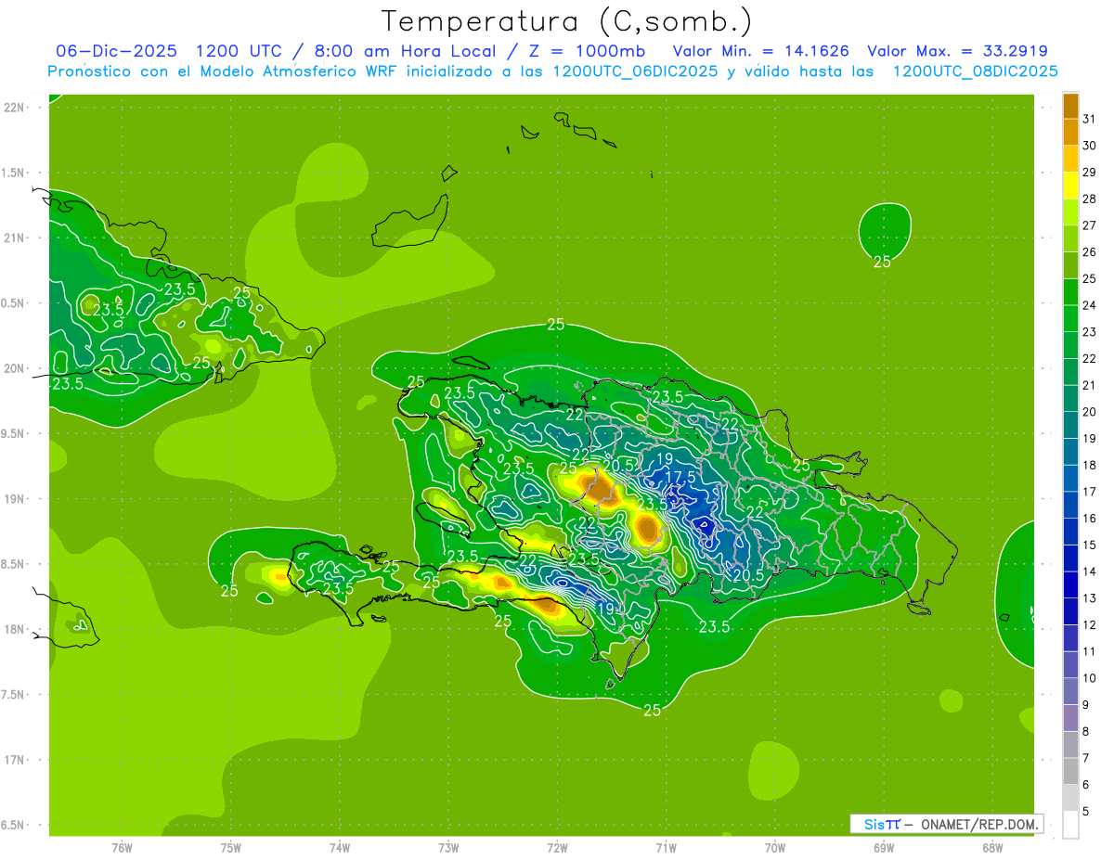Click the yellow swatch between 28 and 29

(x=1070, y=186)
